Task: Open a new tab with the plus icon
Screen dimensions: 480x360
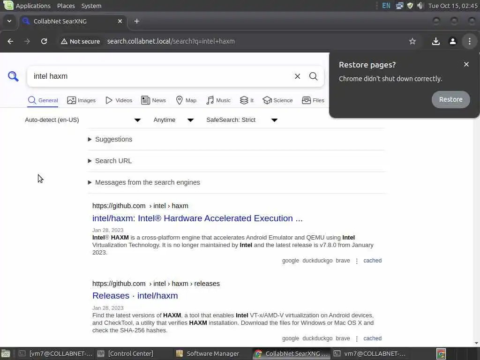Action: [x=137, y=21]
